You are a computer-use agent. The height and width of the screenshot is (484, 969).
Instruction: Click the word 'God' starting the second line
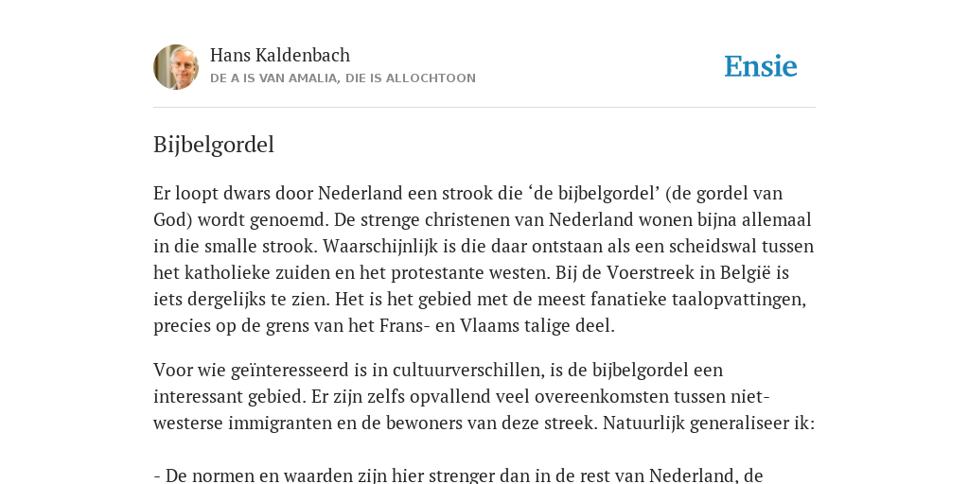[167, 219]
